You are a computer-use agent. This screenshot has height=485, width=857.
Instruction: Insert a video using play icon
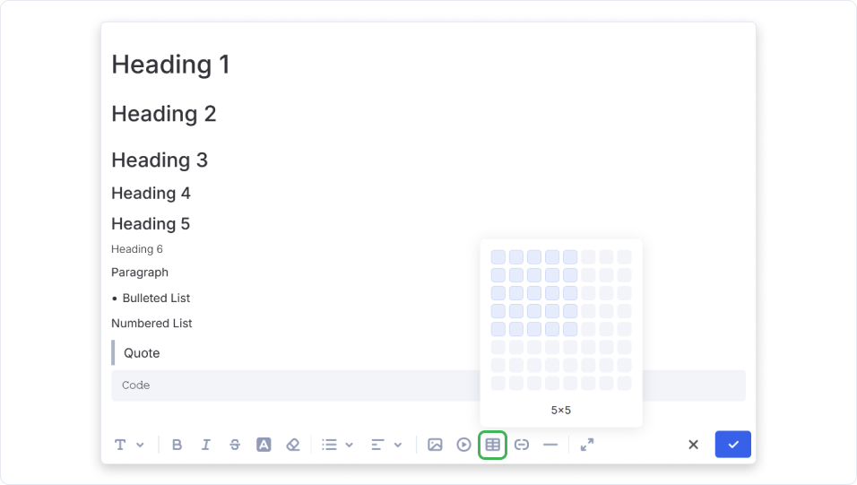click(x=463, y=445)
